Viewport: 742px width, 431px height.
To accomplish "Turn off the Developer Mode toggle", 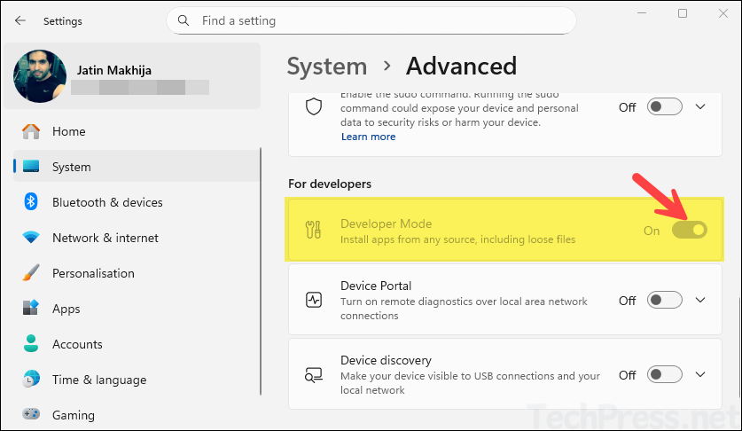I will pyautogui.click(x=689, y=230).
